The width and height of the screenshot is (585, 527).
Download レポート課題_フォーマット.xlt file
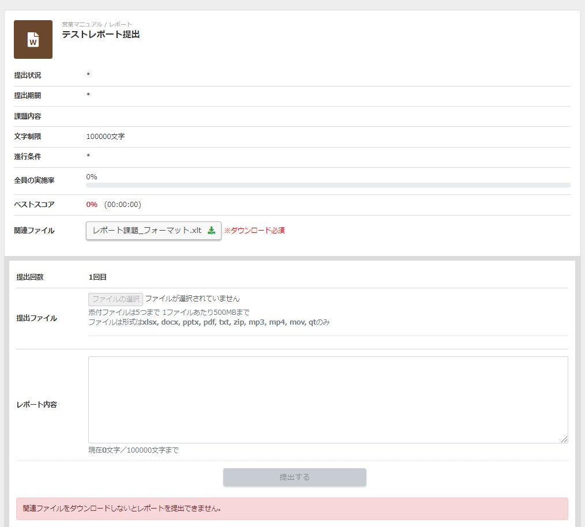153,231
